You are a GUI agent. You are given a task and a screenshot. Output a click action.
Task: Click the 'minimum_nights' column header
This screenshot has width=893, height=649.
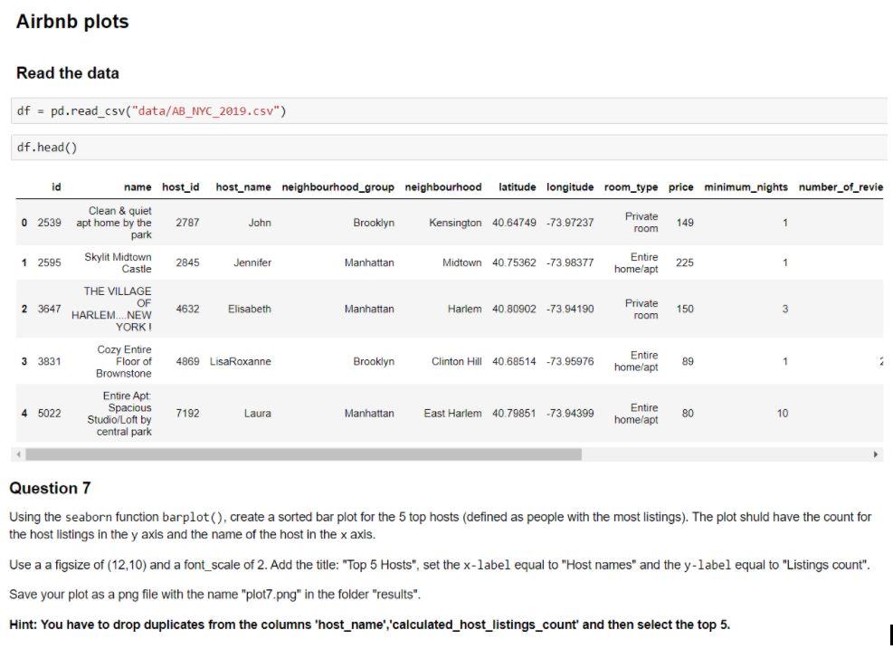click(x=746, y=186)
